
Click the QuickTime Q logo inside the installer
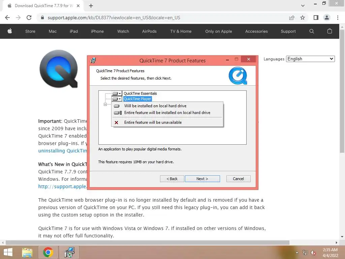pyautogui.click(x=238, y=76)
